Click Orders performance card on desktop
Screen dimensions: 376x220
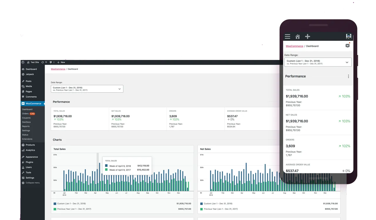[196, 119]
